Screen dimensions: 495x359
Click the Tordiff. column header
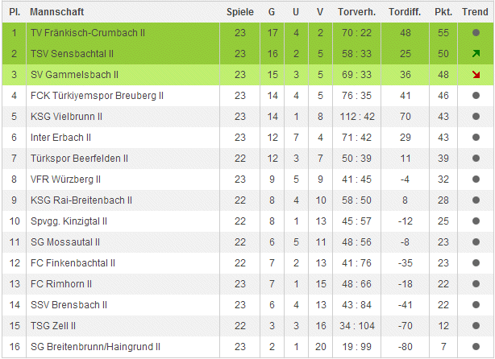click(x=403, y=13)
